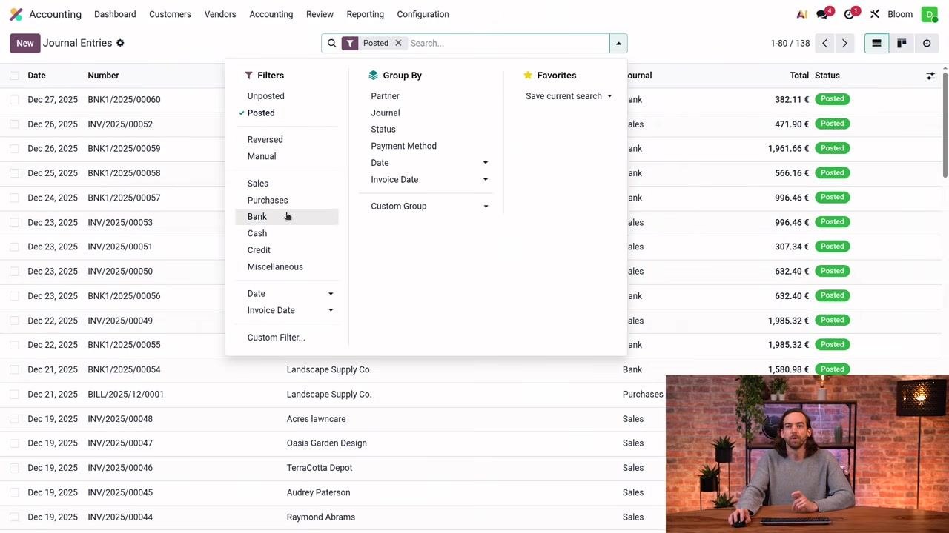
Task: Switch to activity view
Action: (x=927, y=43)
